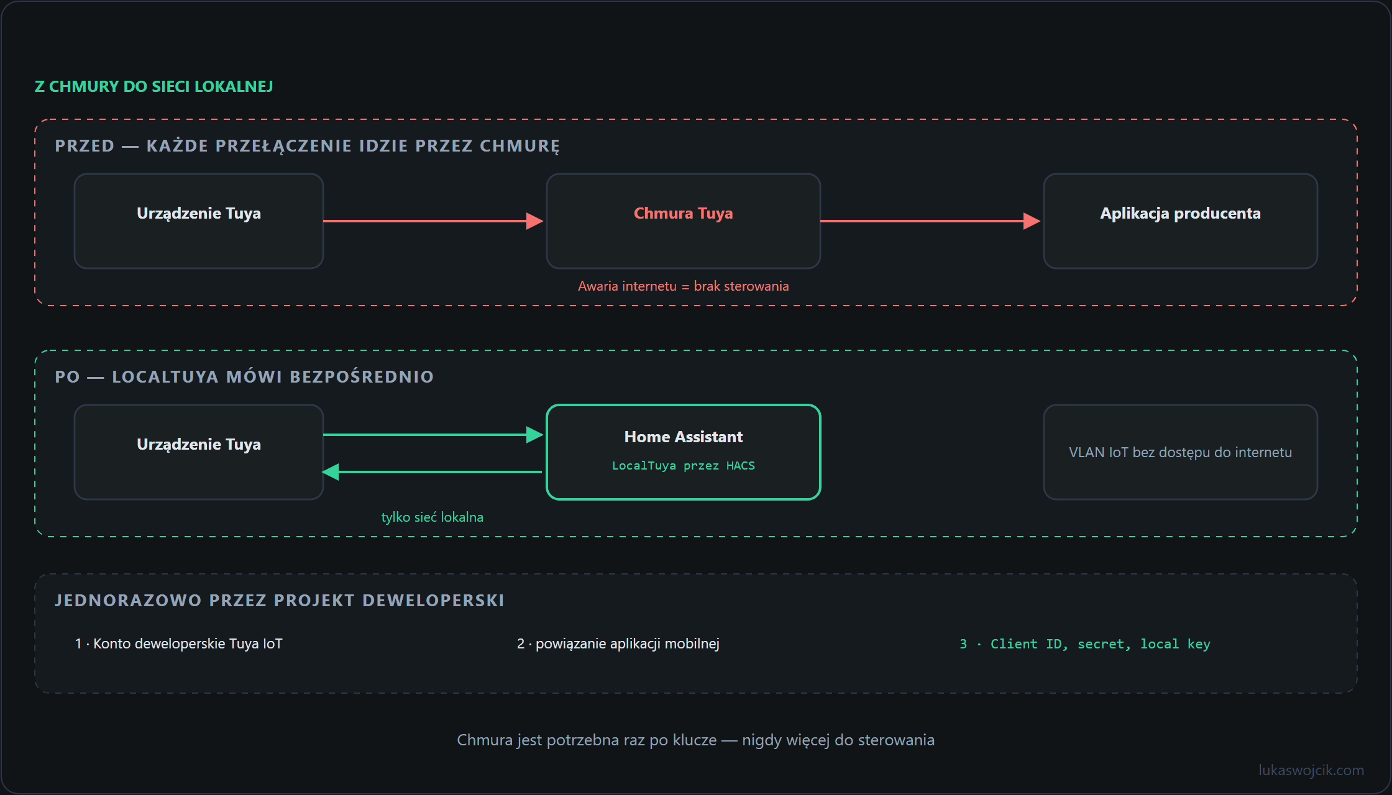Viewport: 1392px width, 795px height.
Task: Click the note "Awaria internetu = brak sterowania"
Action: pos(684,286)
